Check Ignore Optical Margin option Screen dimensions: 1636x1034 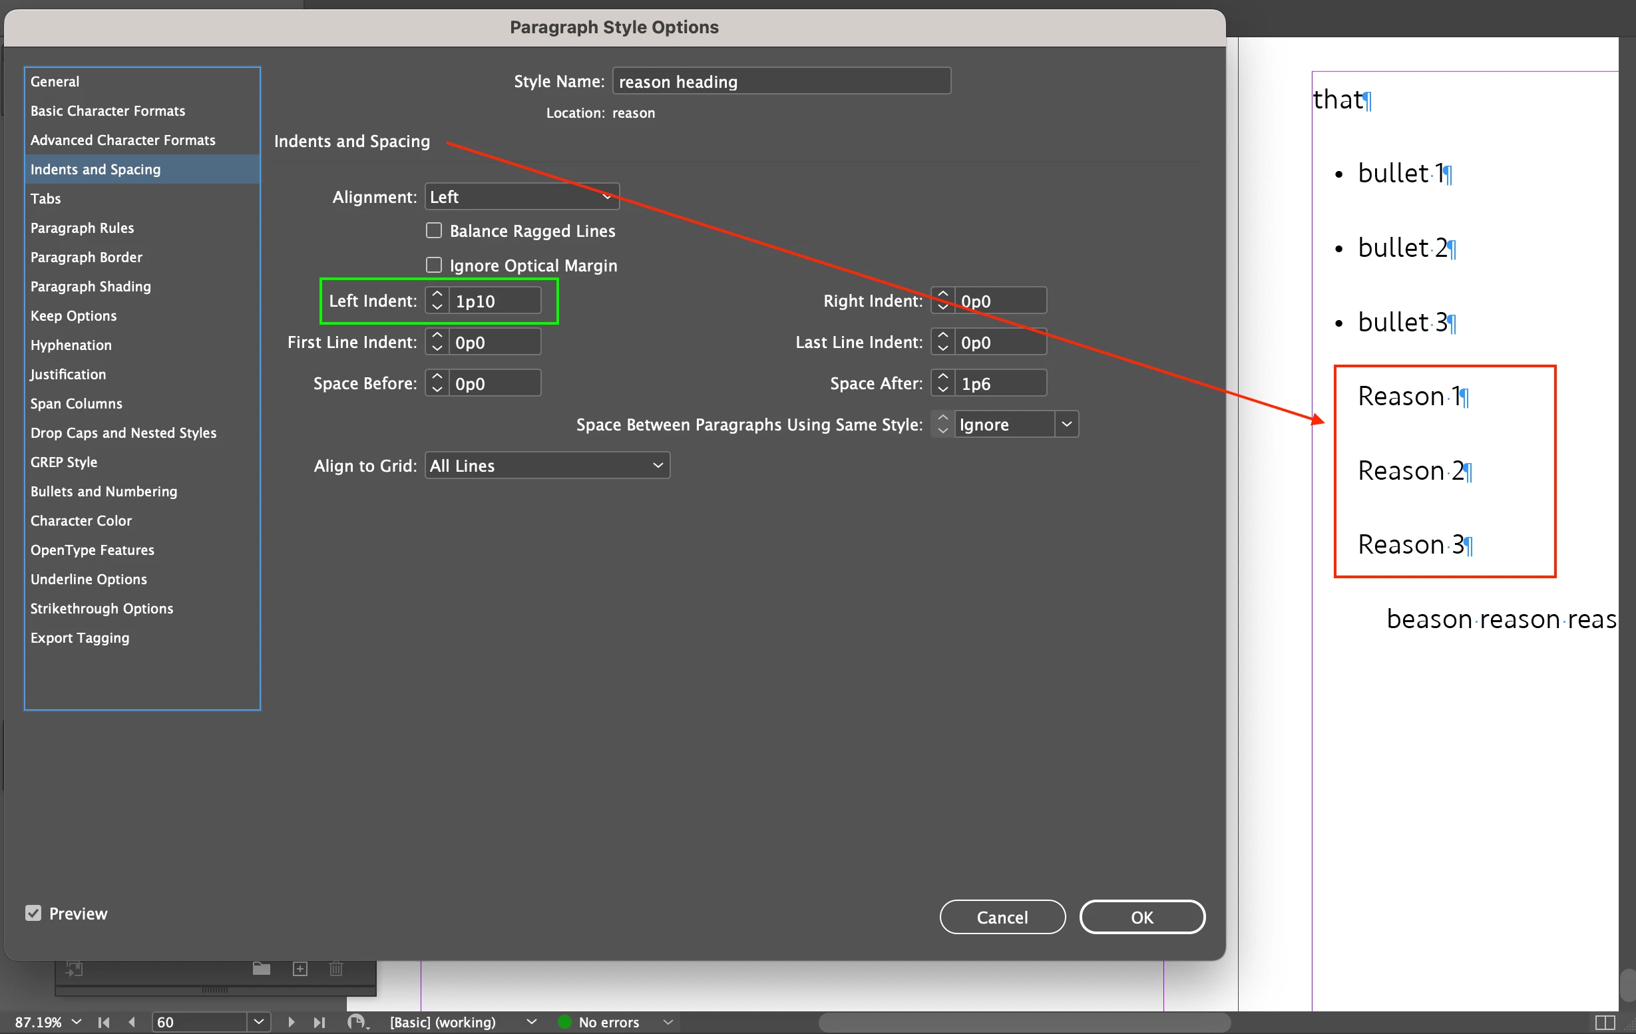(x=433, y=265)
